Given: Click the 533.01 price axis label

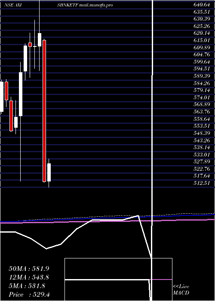Looking at the screenshot, I should [201, 155].
